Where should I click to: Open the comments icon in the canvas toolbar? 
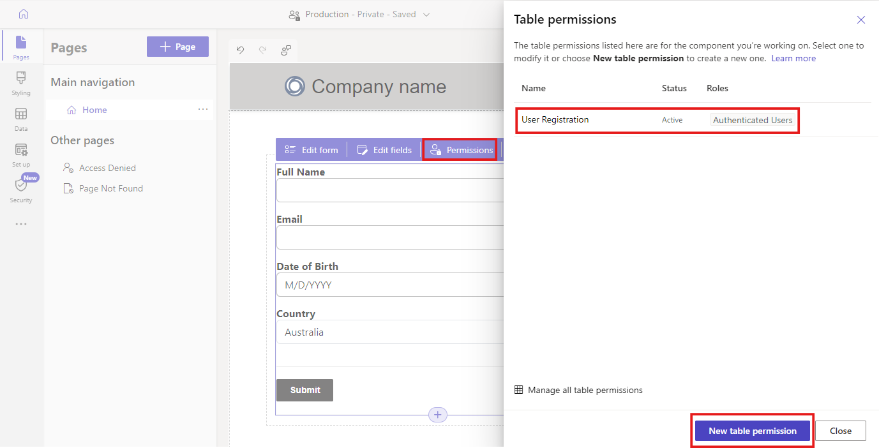coord(285,50)
